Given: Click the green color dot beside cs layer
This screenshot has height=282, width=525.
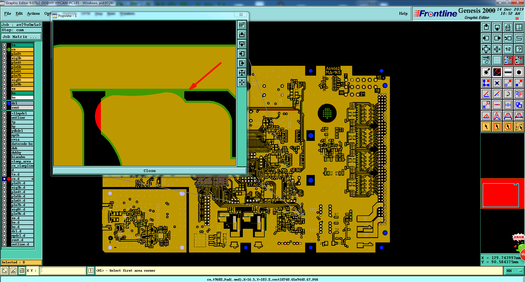Looking at the screenshot, I should point(9,49).
